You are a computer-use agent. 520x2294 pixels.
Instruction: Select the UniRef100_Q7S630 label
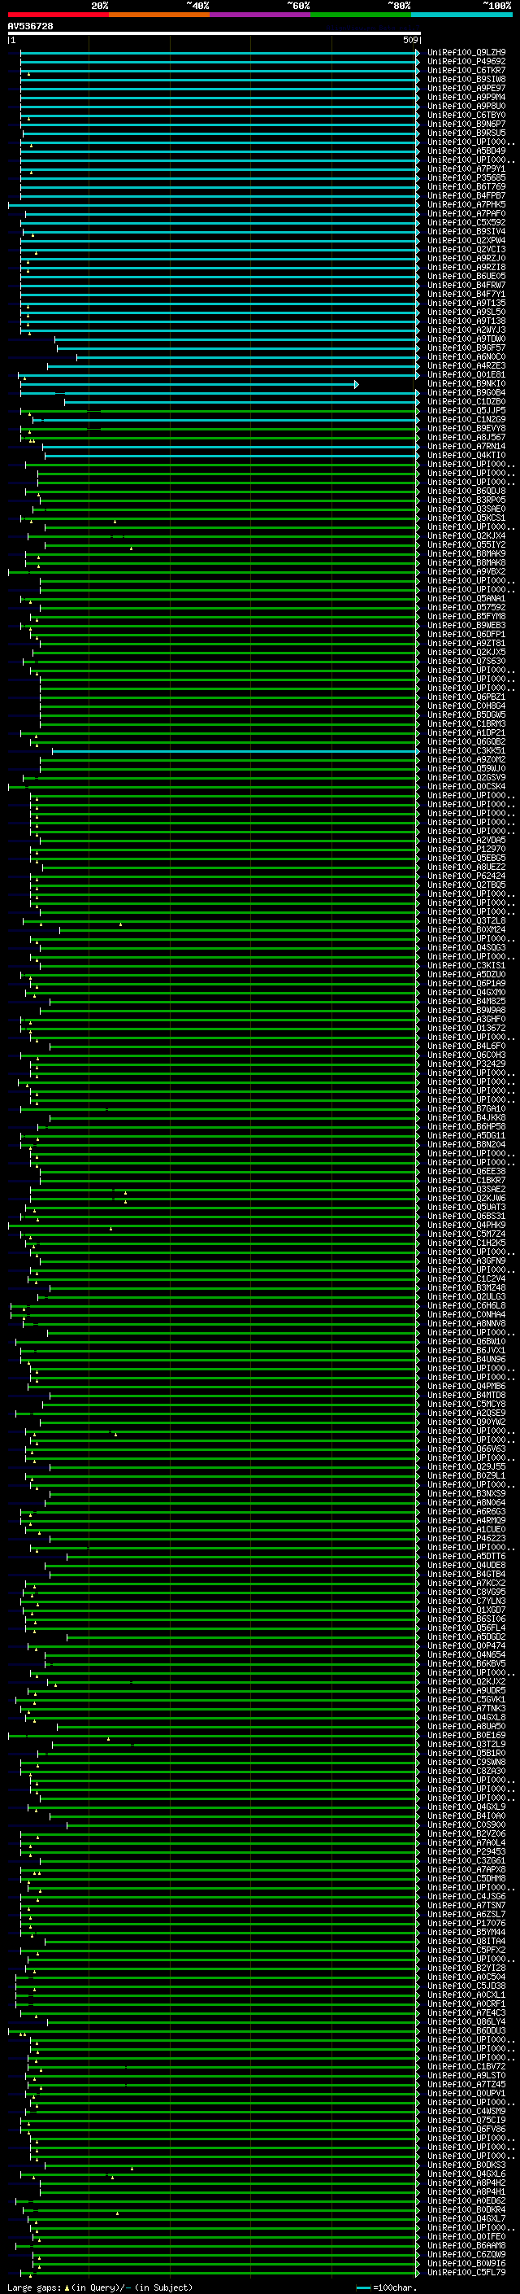[x=466, y=662]
